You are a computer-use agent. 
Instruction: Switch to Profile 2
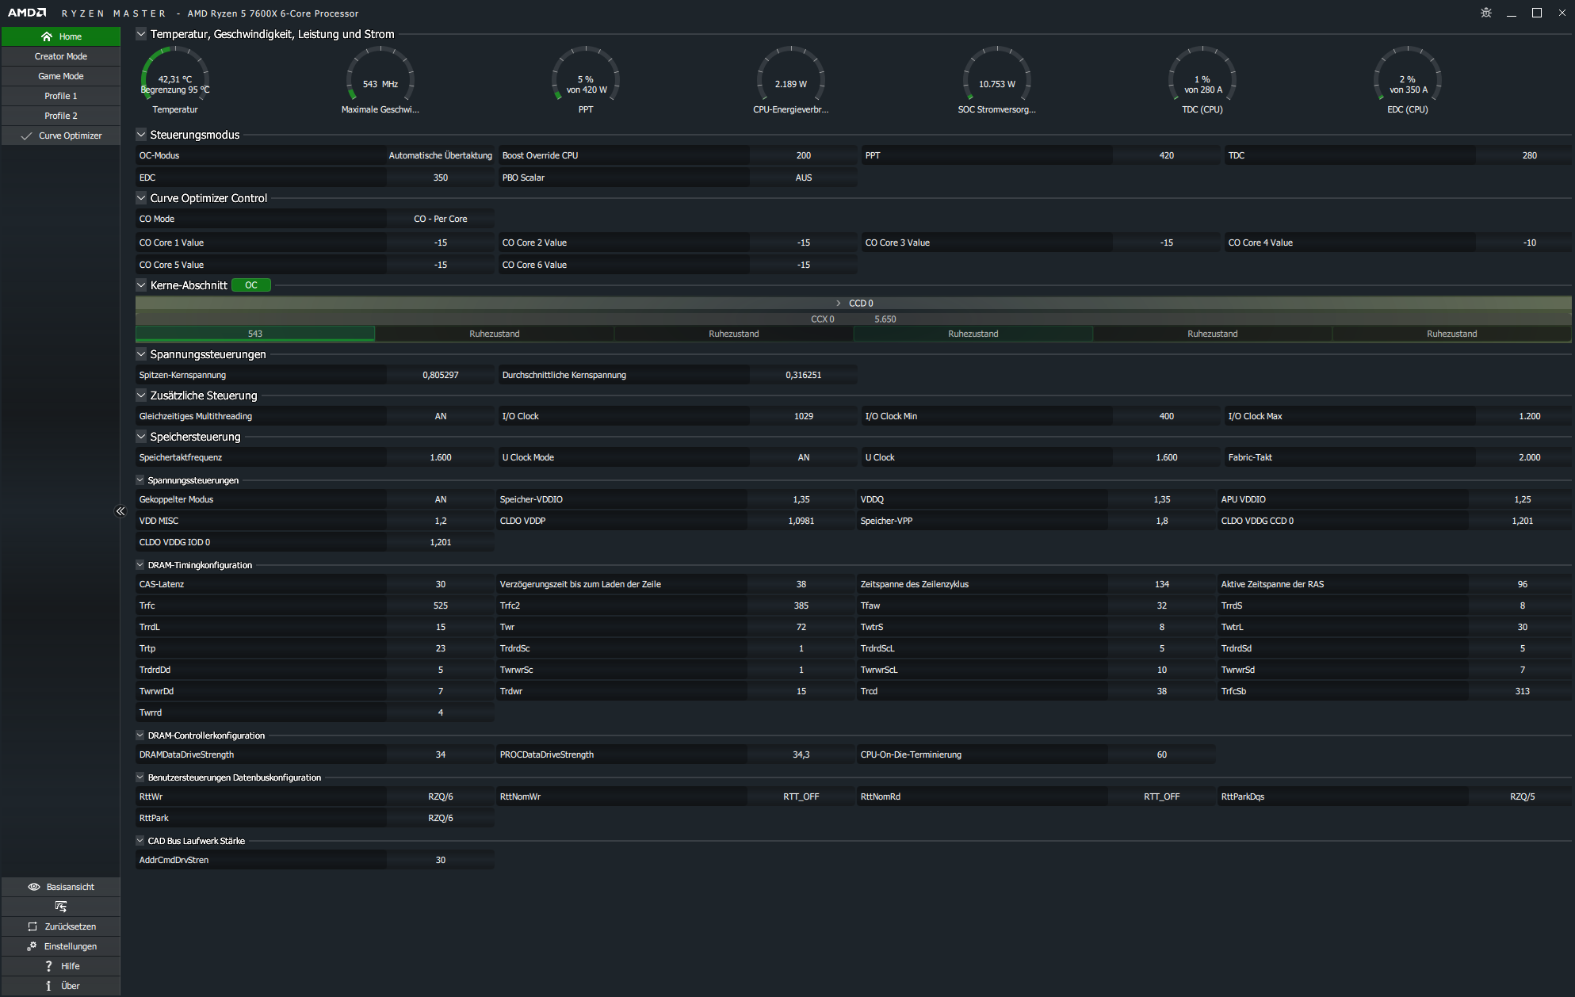[x=61, y=116]
